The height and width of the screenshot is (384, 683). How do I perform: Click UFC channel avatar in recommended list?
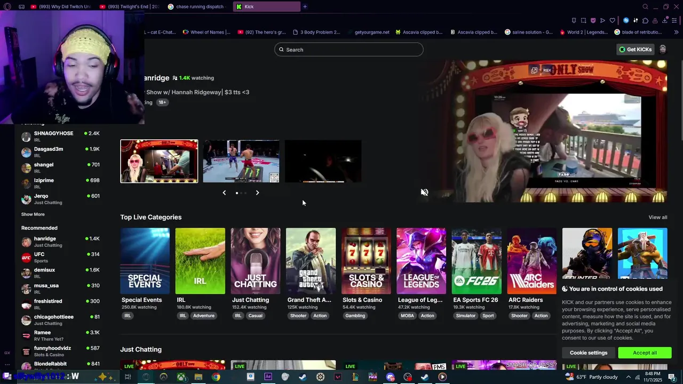26,258
